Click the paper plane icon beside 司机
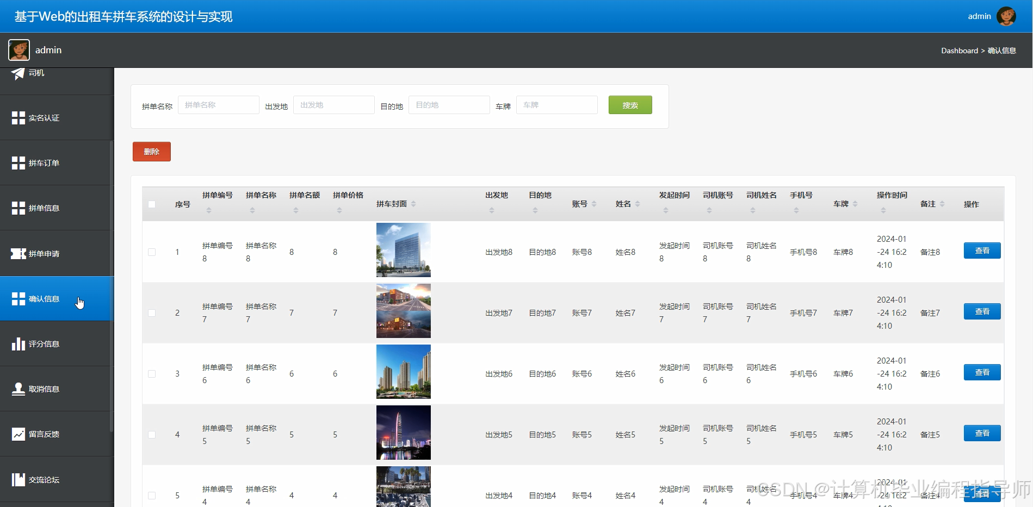The width and height of the screenshot is (1033, 507). (x=18, y=73)
